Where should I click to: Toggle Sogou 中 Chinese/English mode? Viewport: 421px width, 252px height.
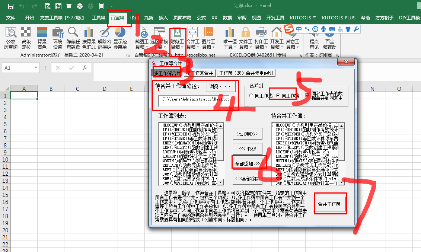point(299,29)
